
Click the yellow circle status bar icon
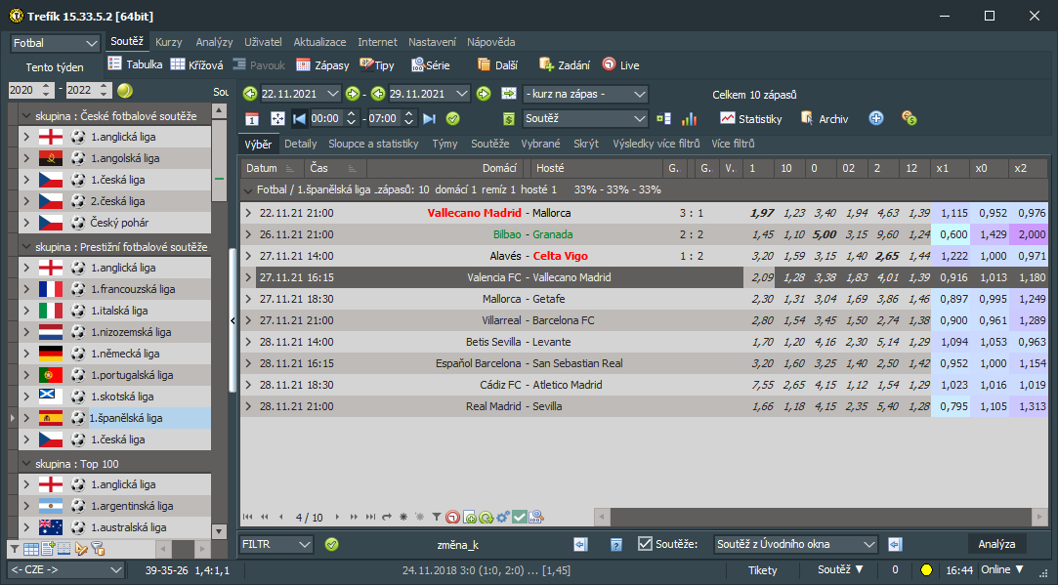click(x=926, y=570)
